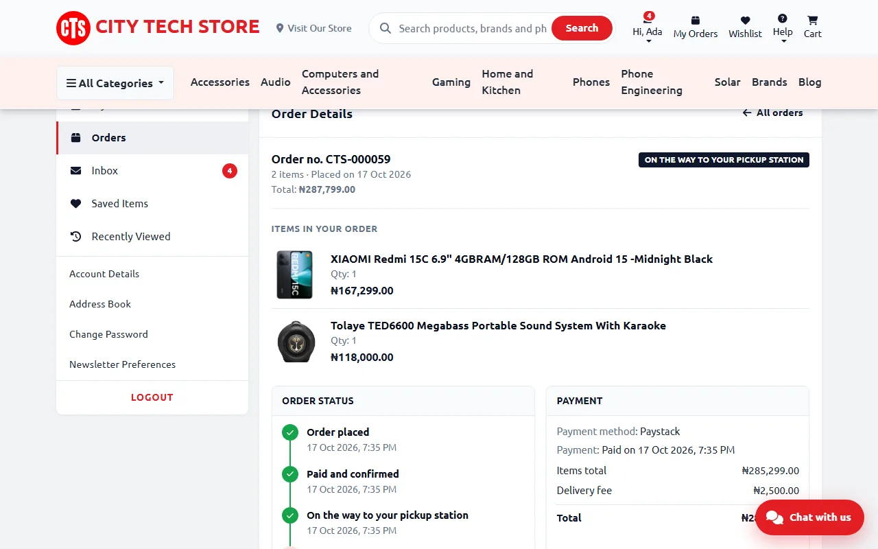This screenshot has width=878, height=549.
Task: Open the Solar menu item
Action: point(728,82)
